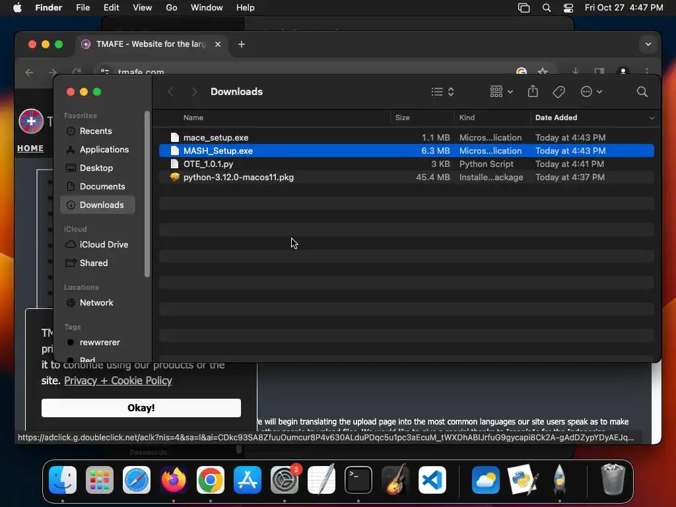Open the Finder icon in the Dock

(x=63, y=480)
